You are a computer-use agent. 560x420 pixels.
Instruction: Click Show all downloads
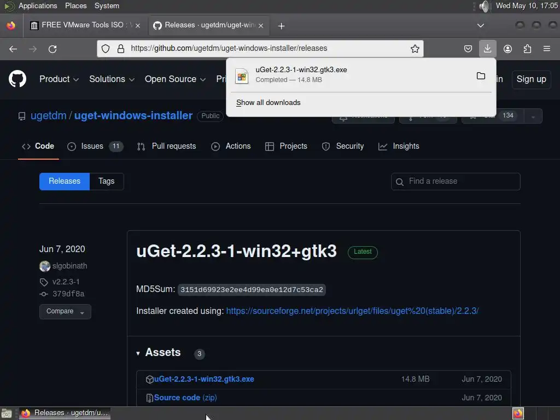point(268,102)
